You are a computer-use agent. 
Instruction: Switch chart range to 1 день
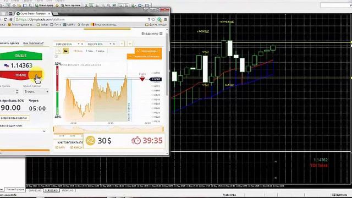[x=100, y=51]
